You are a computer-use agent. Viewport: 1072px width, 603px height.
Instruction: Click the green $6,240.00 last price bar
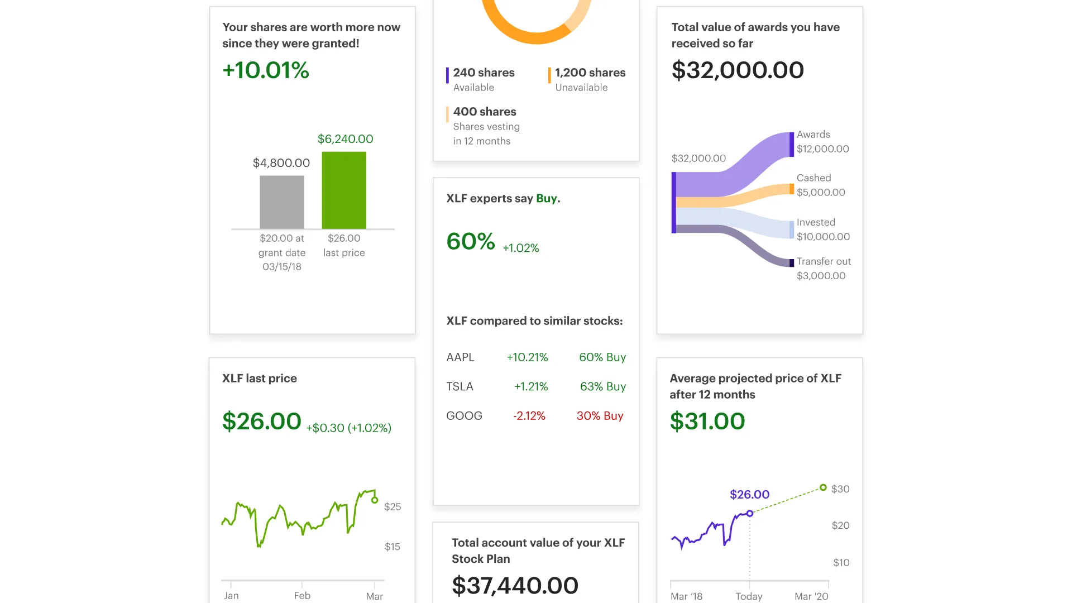pos(344,190)
